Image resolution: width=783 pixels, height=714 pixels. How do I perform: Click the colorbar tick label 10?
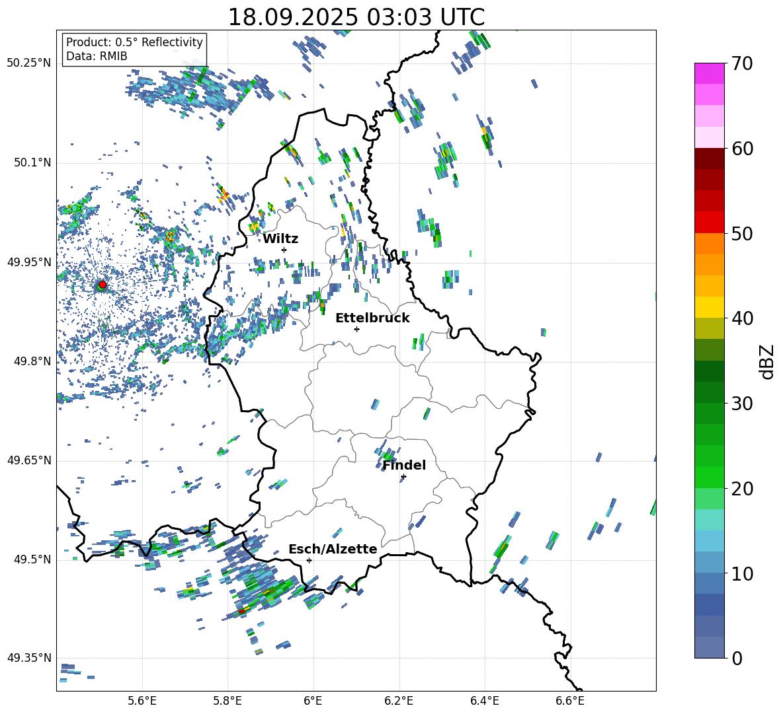click(x=742, y=573)
